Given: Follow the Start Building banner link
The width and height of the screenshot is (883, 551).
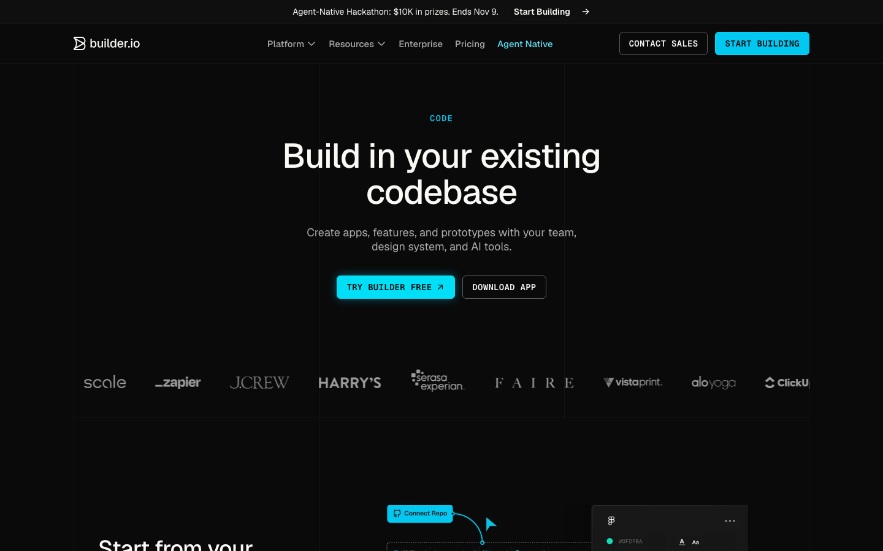Looking at the screenshot, I should tap(542, 12).
